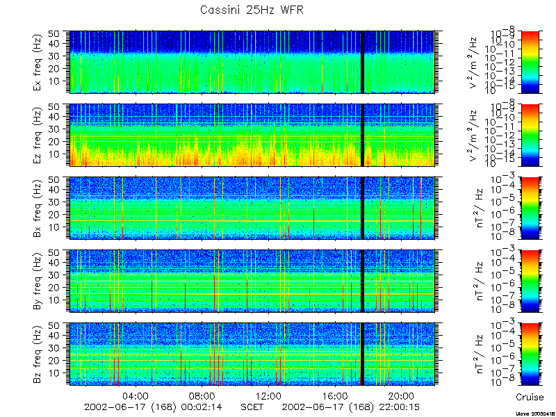The height and width of the screenshot is (417, 556).
Task: Click the "Cassini 25Hz WFR" plot title
Action: coord(252,10)
